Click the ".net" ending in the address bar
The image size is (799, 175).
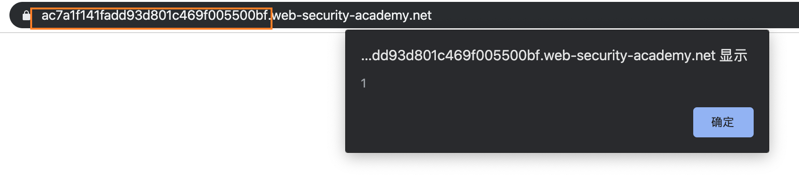(420, 16)
